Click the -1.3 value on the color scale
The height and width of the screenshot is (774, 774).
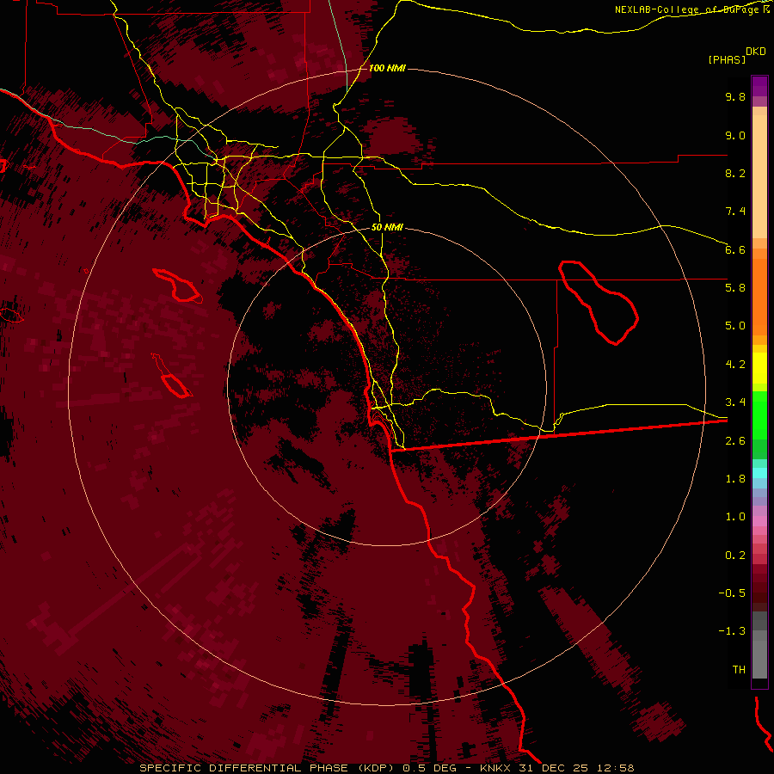pos(732,631)
